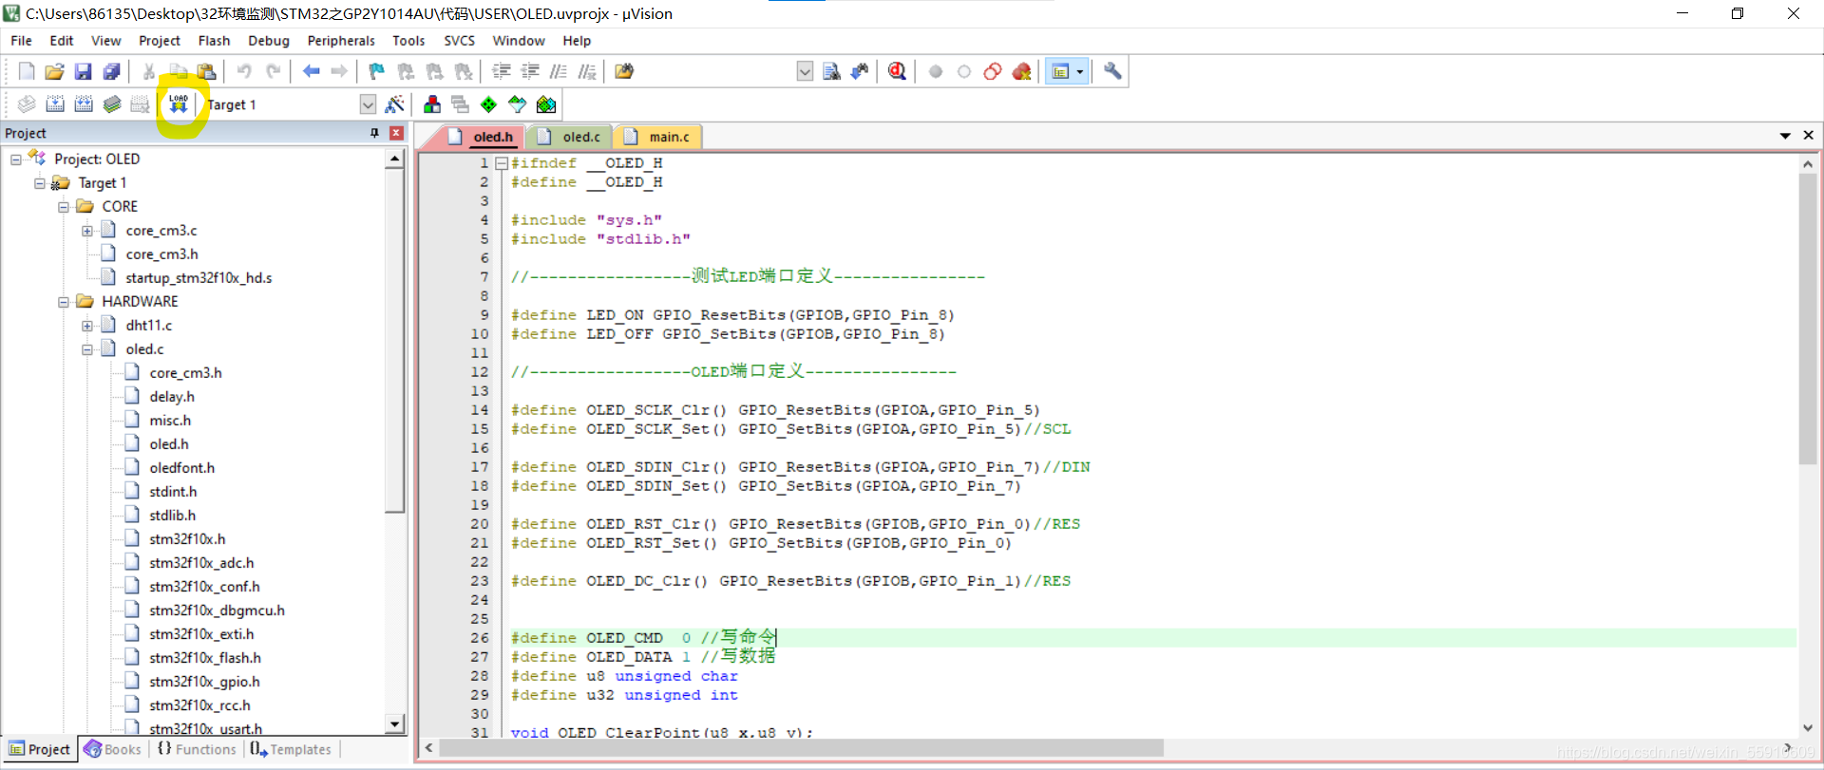
Task: Click the Build target icon
Action: pos(55,104)
